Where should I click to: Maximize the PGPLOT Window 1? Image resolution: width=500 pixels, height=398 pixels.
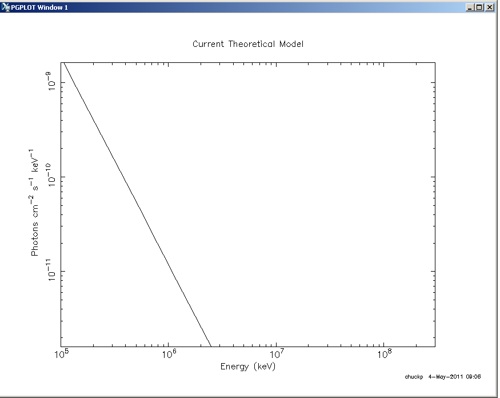(x=479, y=7)
